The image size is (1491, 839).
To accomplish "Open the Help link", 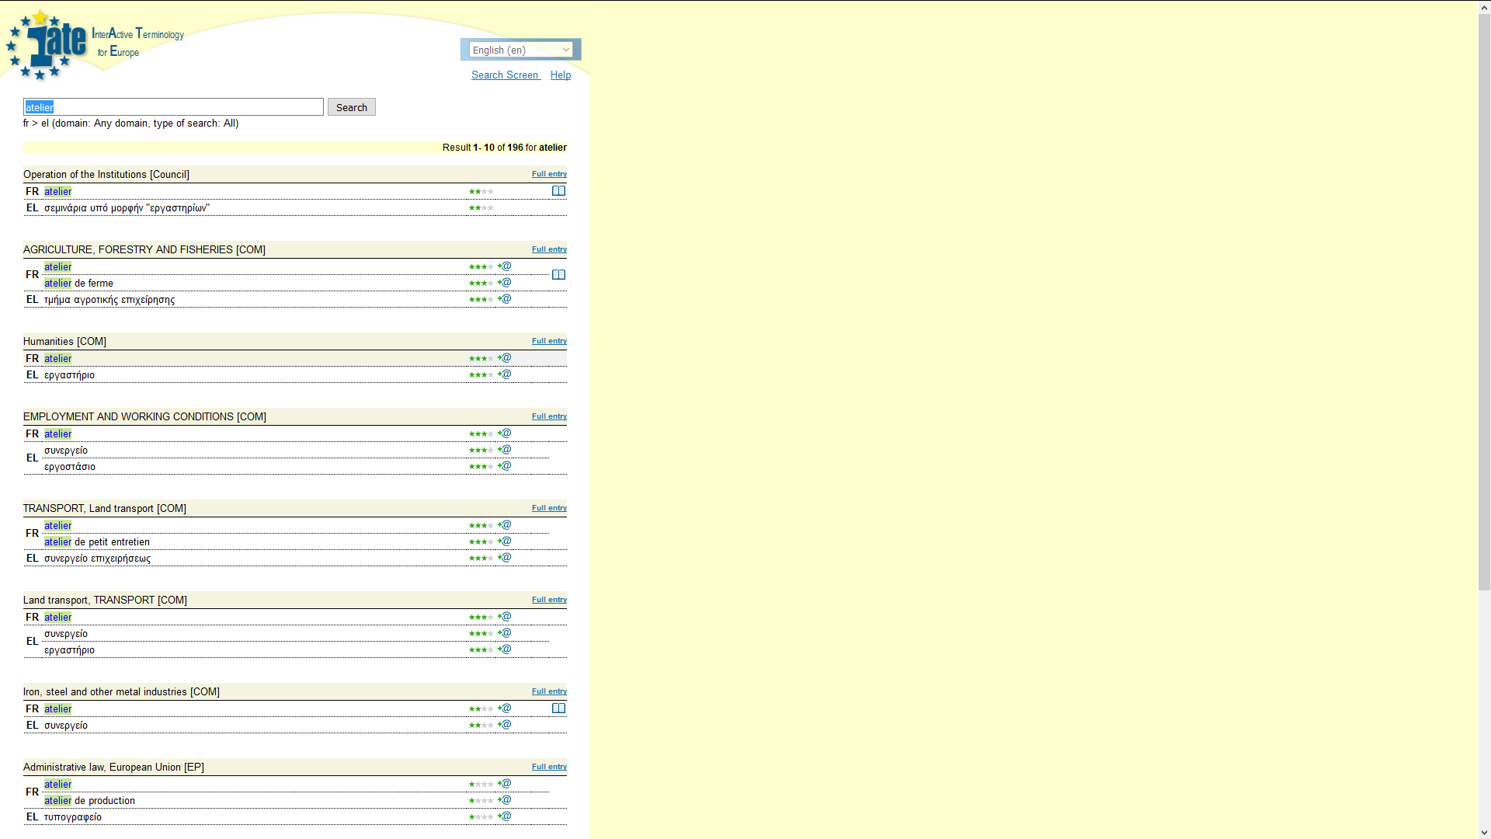I will pos(561,75).
